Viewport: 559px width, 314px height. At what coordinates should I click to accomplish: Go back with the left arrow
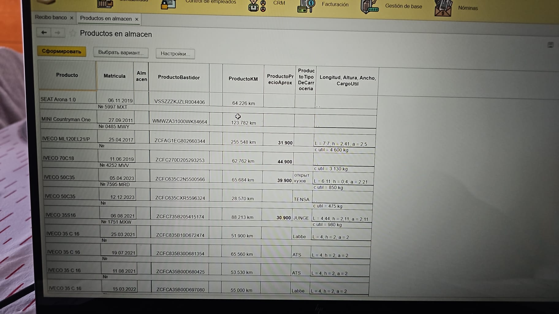44,32
